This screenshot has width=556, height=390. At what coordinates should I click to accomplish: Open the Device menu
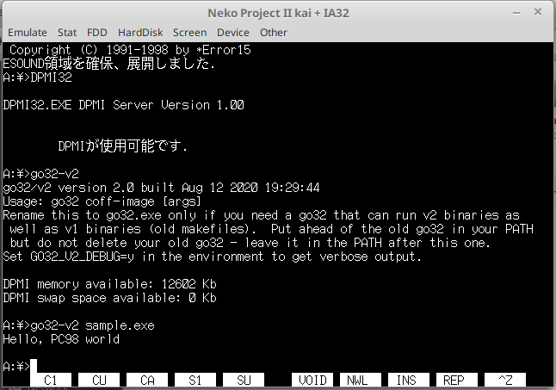tap(232, 33)
